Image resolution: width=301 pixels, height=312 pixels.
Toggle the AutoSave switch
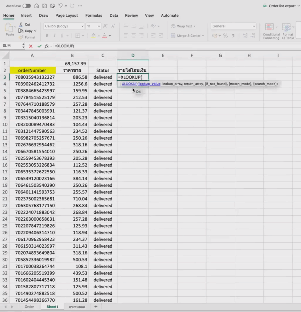tap(27, 6)
